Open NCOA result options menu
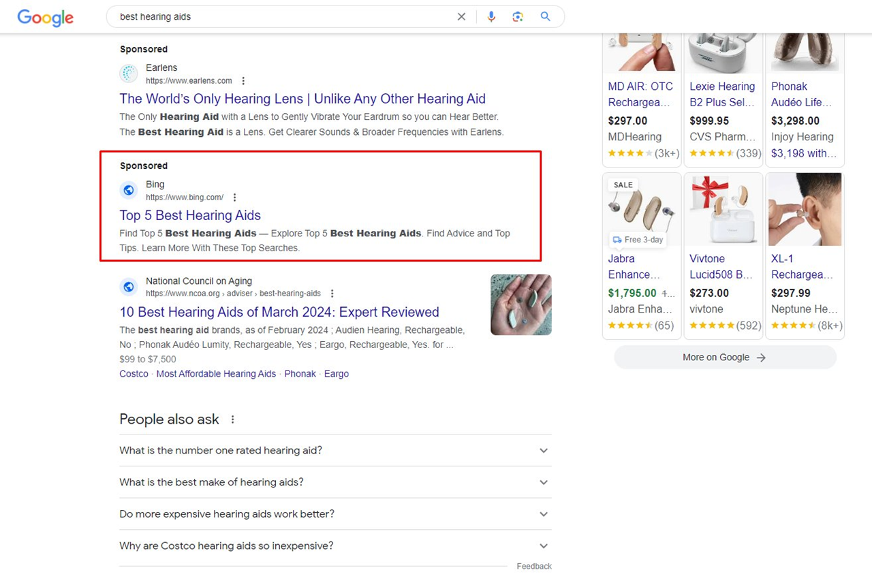 (332, 294)
